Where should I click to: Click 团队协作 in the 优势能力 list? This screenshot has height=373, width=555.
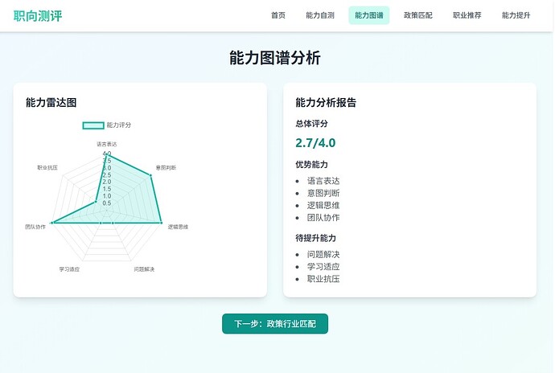click(x=323, y=218)
